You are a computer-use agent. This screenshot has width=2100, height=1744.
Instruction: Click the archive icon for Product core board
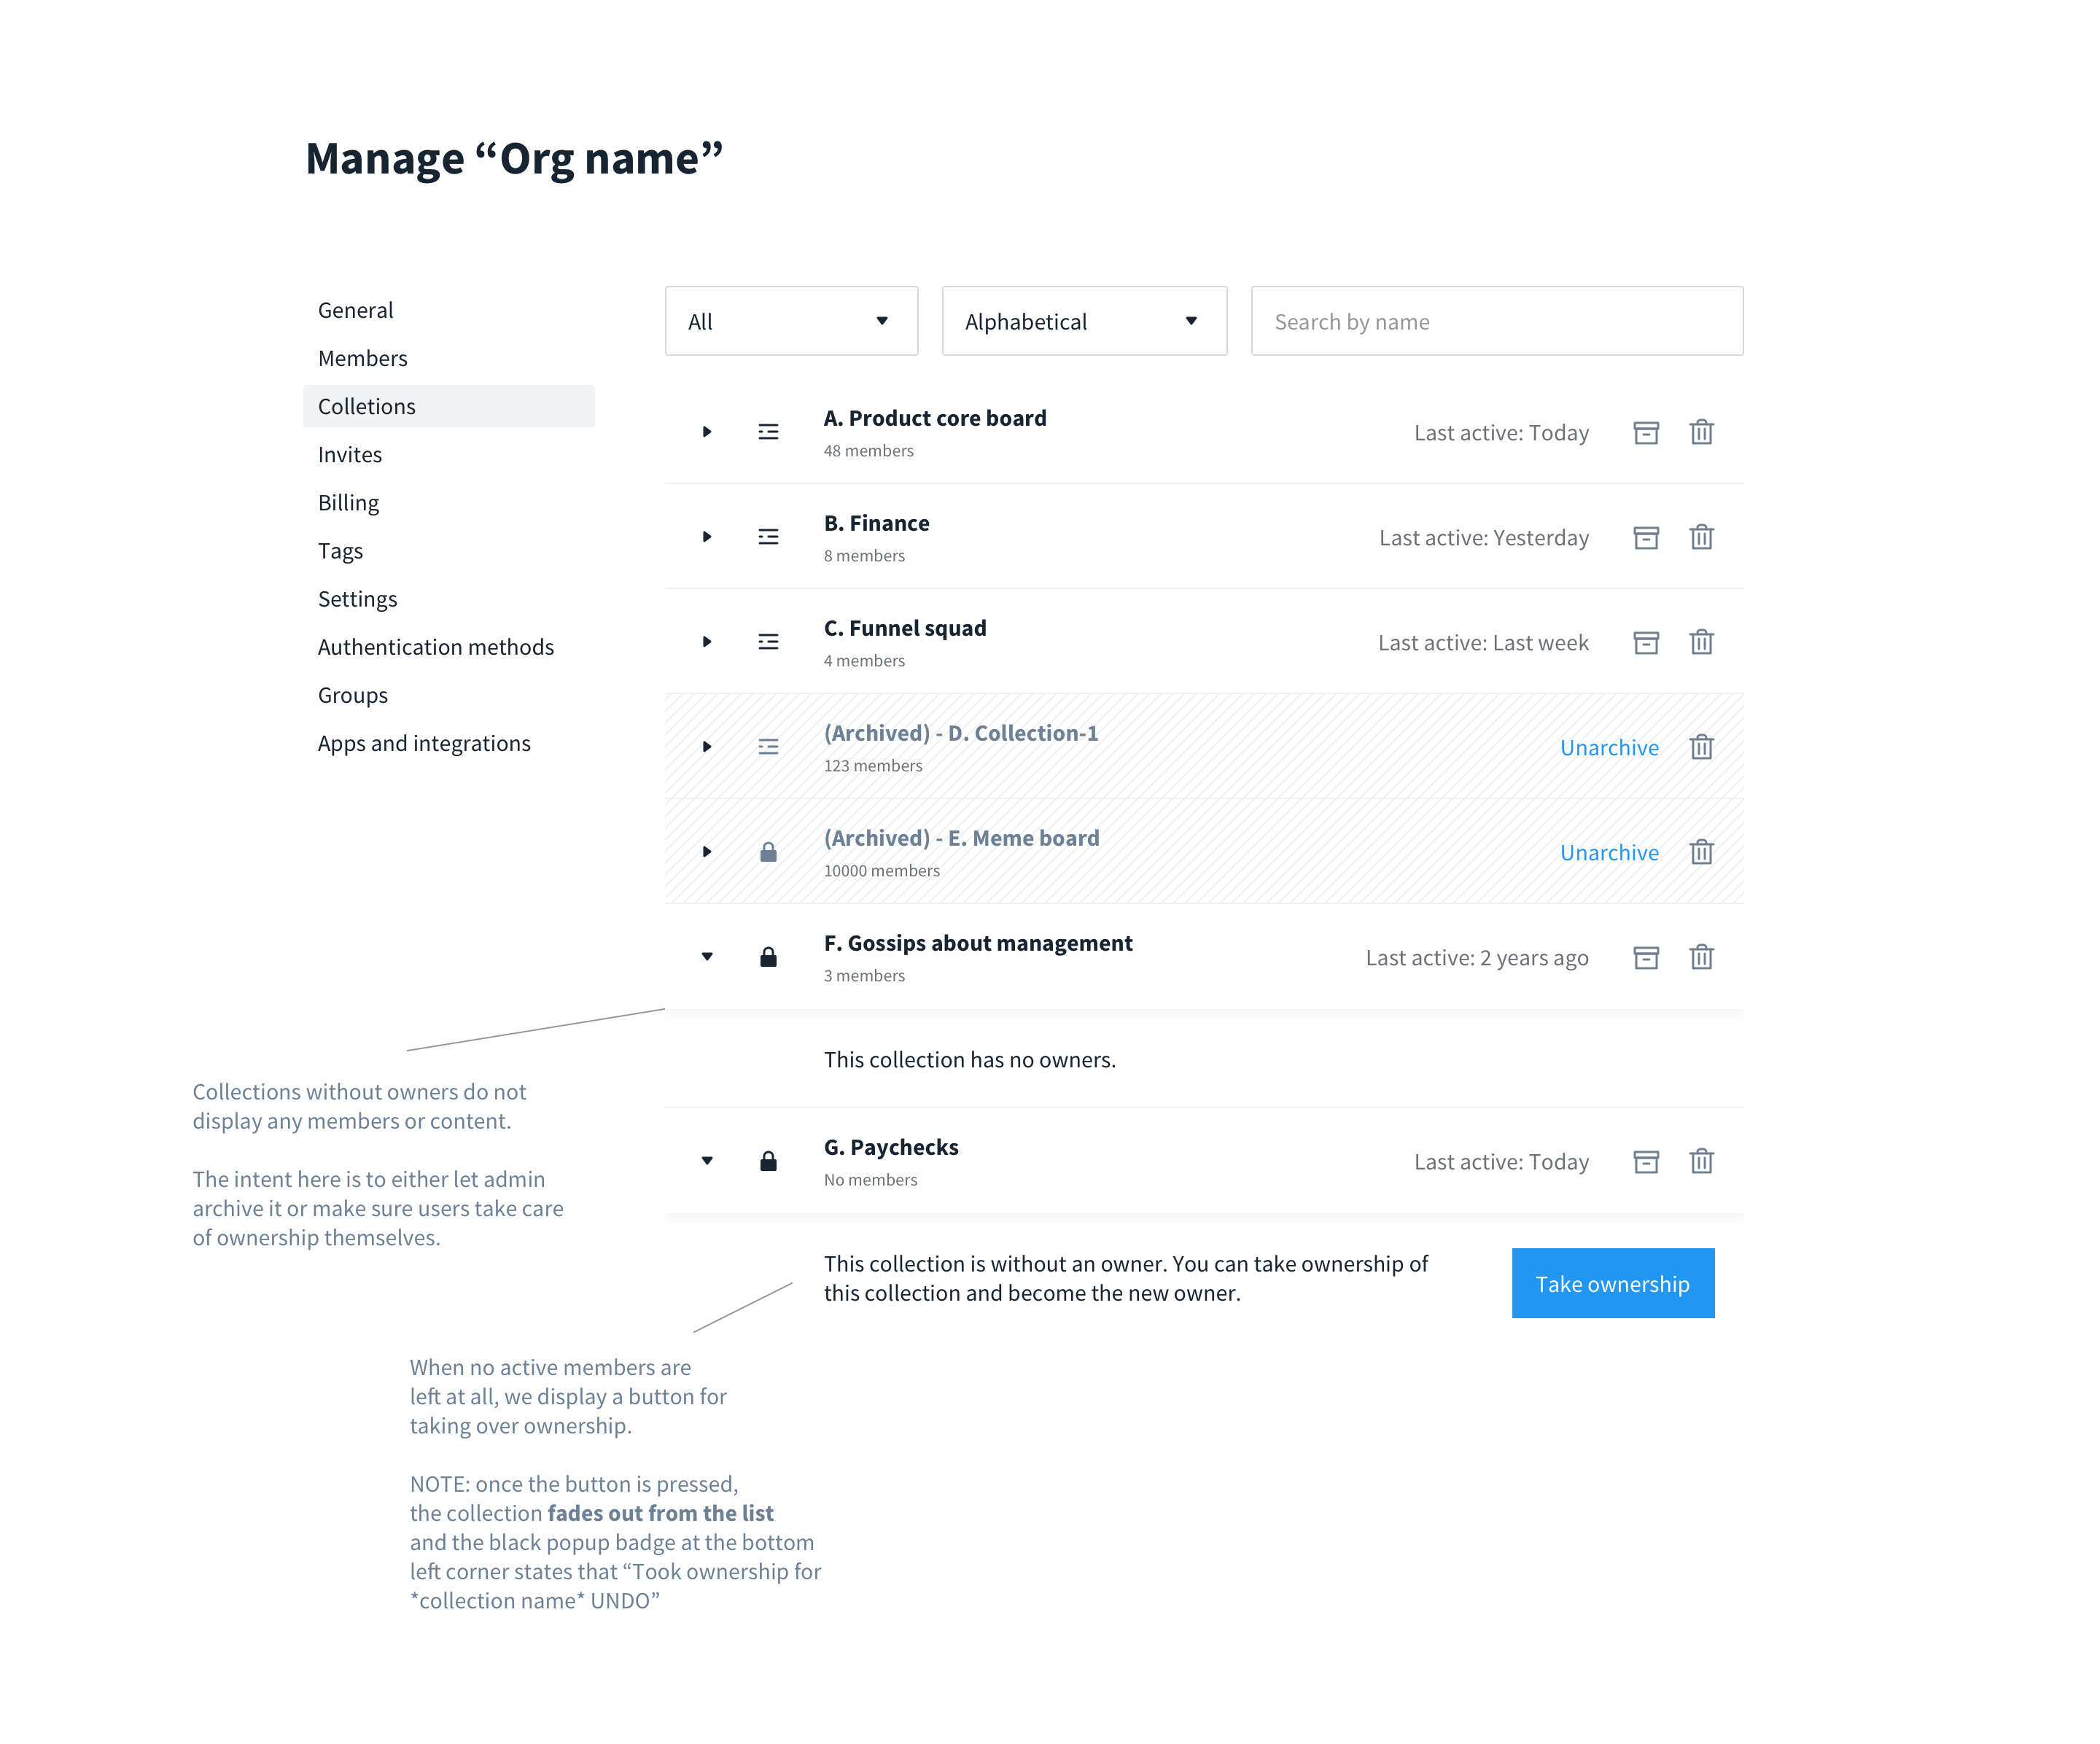[x=1645, y=432]
